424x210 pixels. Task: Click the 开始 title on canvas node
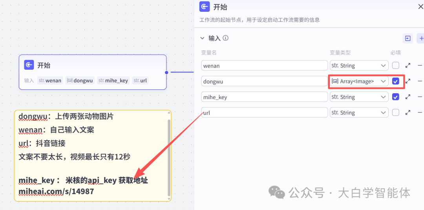tap(44, 65)
